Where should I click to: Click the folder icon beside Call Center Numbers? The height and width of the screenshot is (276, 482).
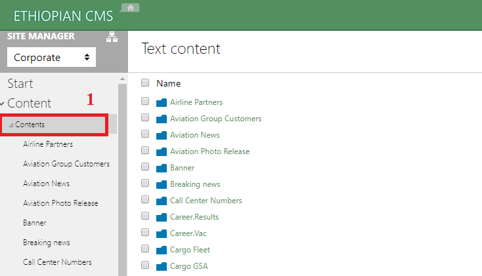162,201
